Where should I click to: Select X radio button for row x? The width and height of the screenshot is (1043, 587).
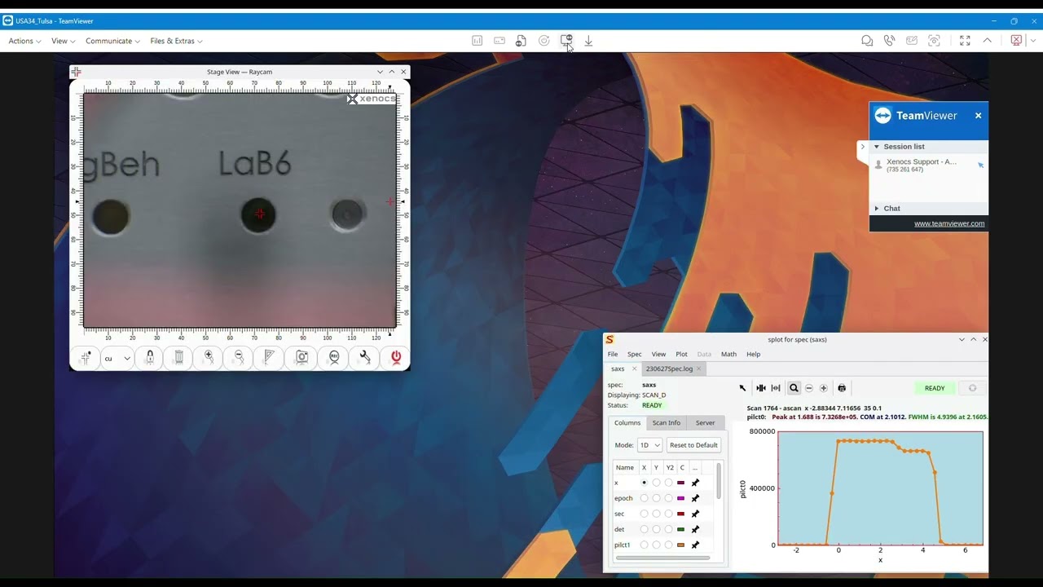(x=644, y=483)
